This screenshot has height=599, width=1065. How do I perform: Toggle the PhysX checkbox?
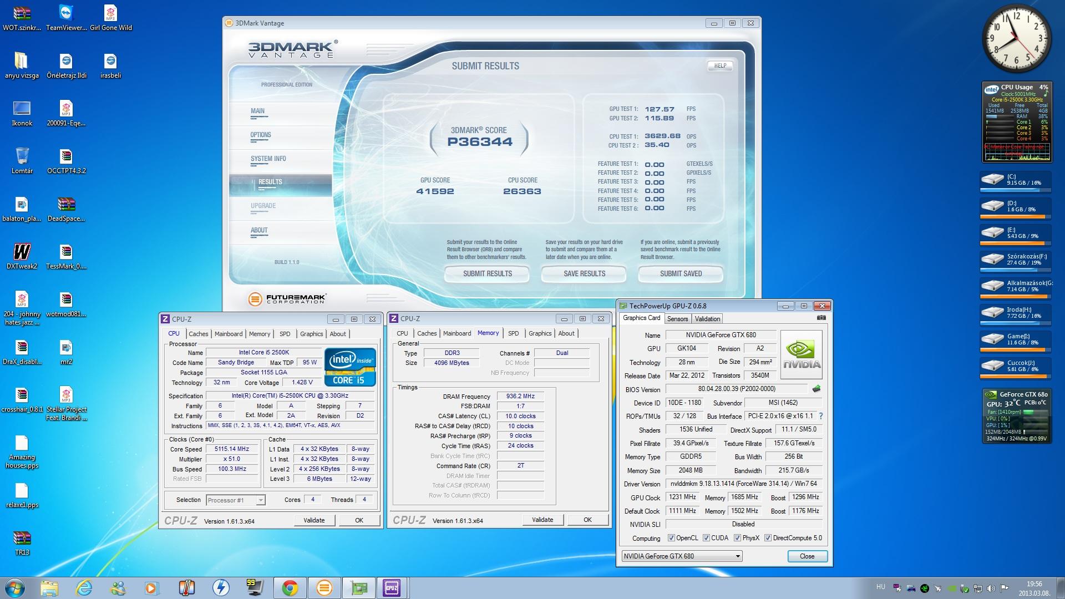(737, 538)
